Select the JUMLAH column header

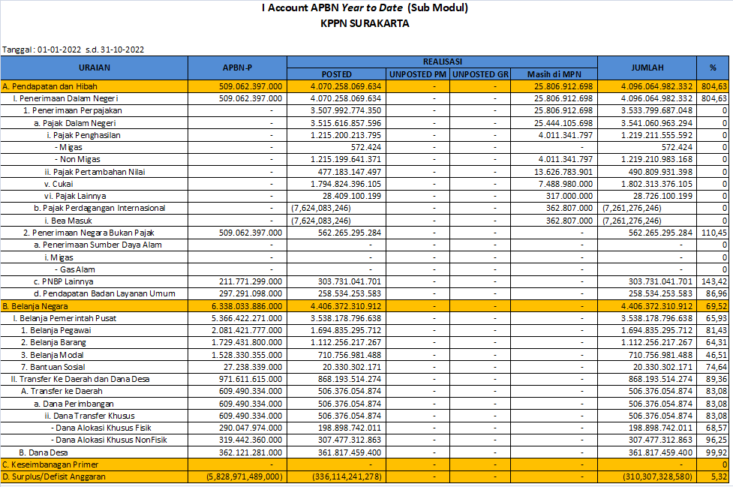coord(647,68)
